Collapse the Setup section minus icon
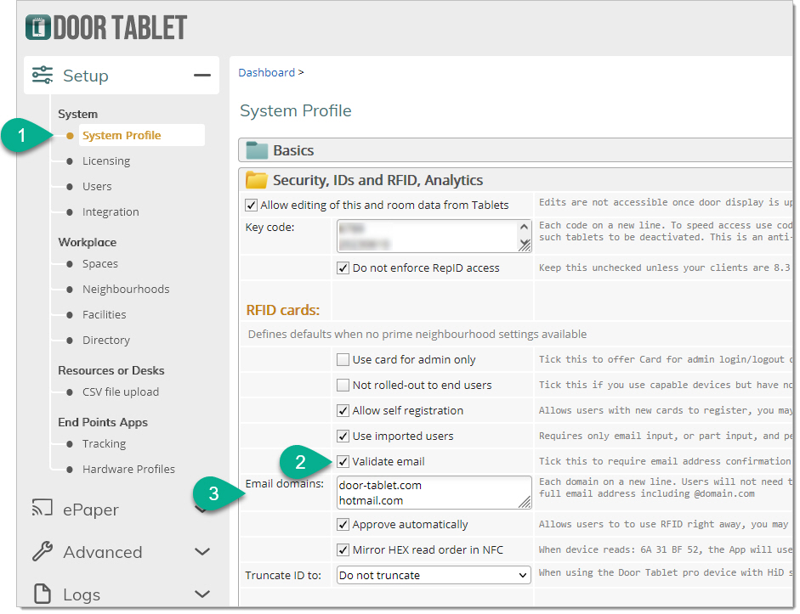This screenshot has height=614, width=800. 201,76
